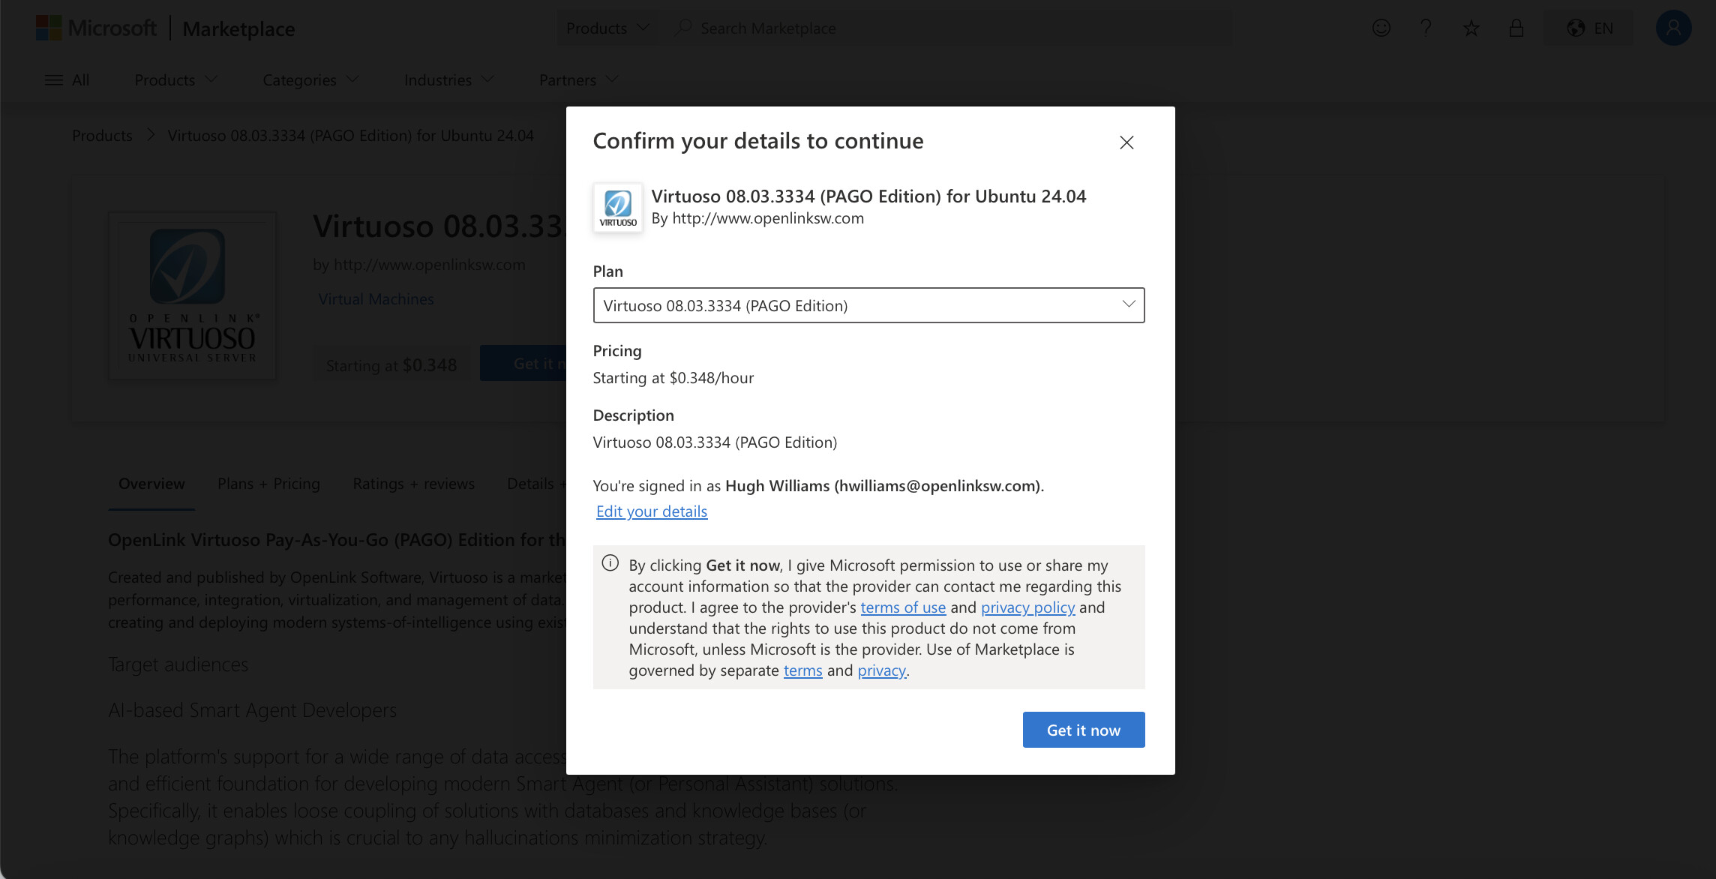Open the All hamburger menu

[67, 80]
